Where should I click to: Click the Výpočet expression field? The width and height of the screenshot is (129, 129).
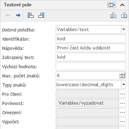tap(87, 122)
